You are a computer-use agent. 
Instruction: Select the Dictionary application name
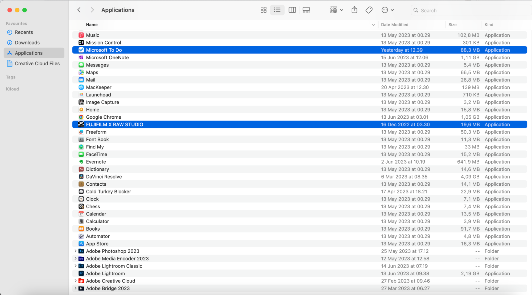click(x=97, y=169)
